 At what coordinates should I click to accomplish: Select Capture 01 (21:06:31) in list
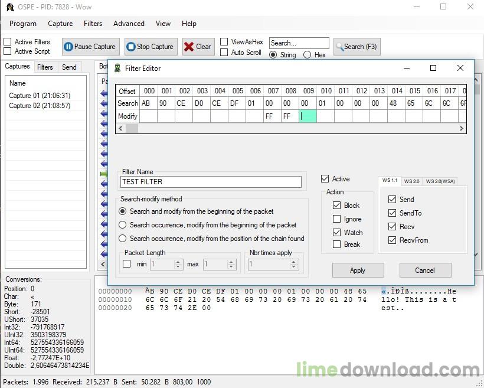click(40, 96)
